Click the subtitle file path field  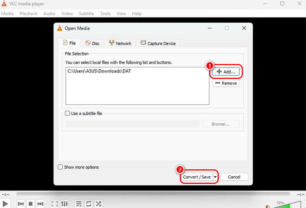coord(133,124)
